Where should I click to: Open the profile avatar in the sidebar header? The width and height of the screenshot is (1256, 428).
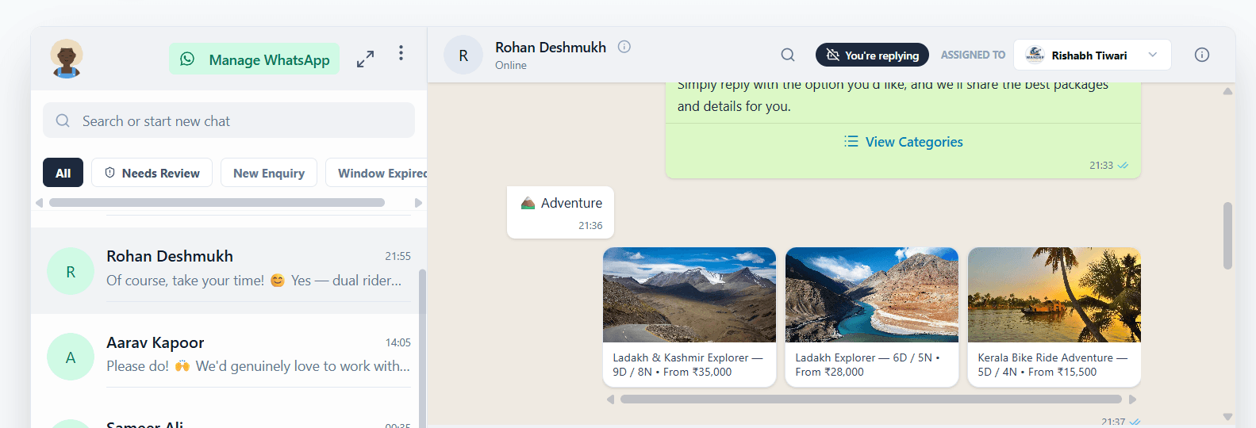coord(67,59)
